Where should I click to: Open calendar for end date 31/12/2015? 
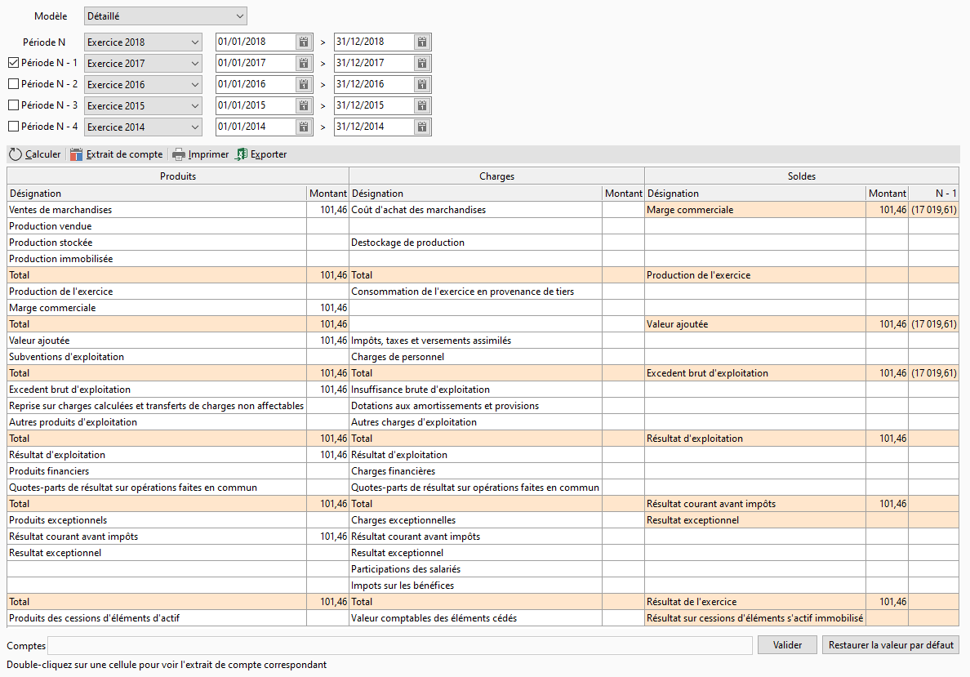tap(422, 105)
